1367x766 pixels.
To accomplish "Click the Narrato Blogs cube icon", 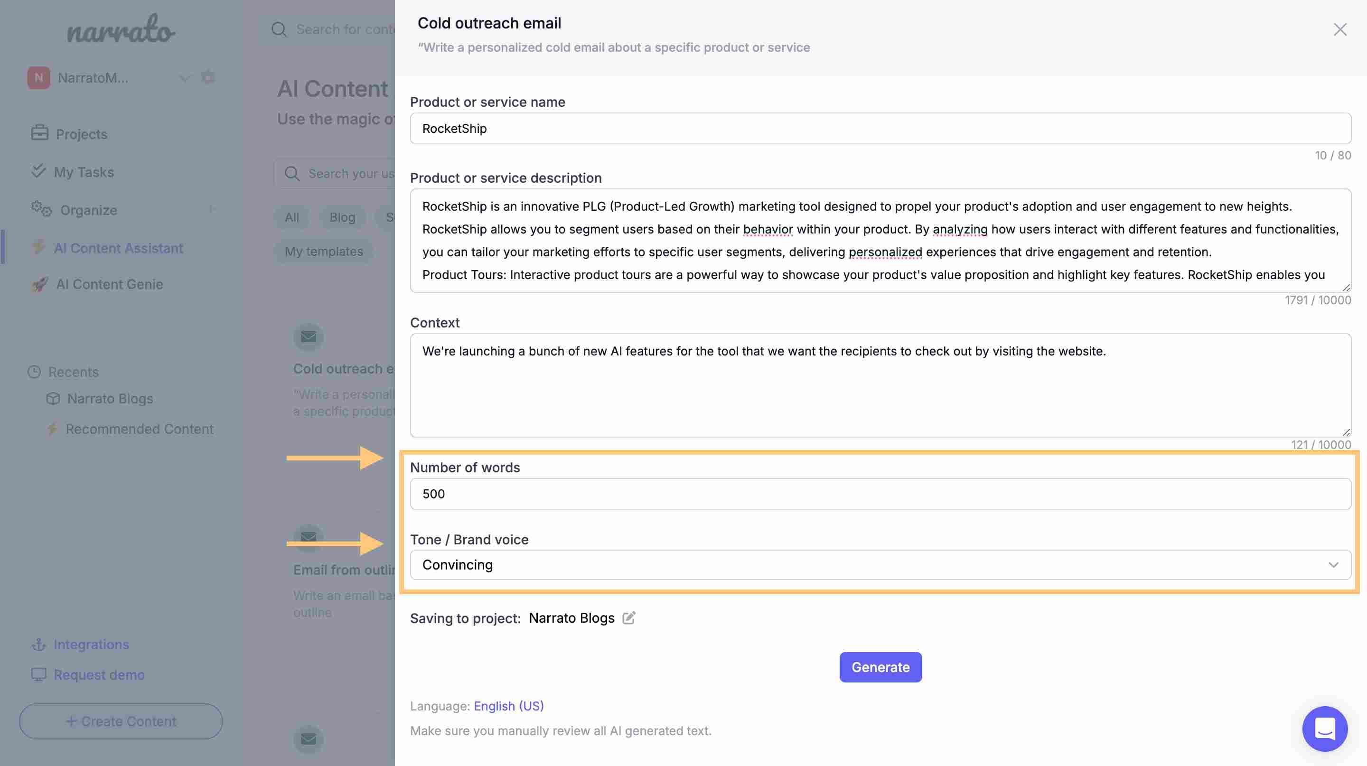I will [x=53, y=398].
